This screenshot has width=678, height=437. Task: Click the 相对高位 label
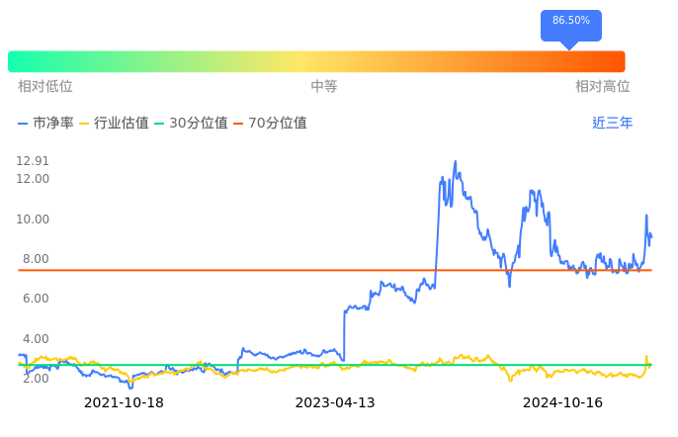coord(603,87)
